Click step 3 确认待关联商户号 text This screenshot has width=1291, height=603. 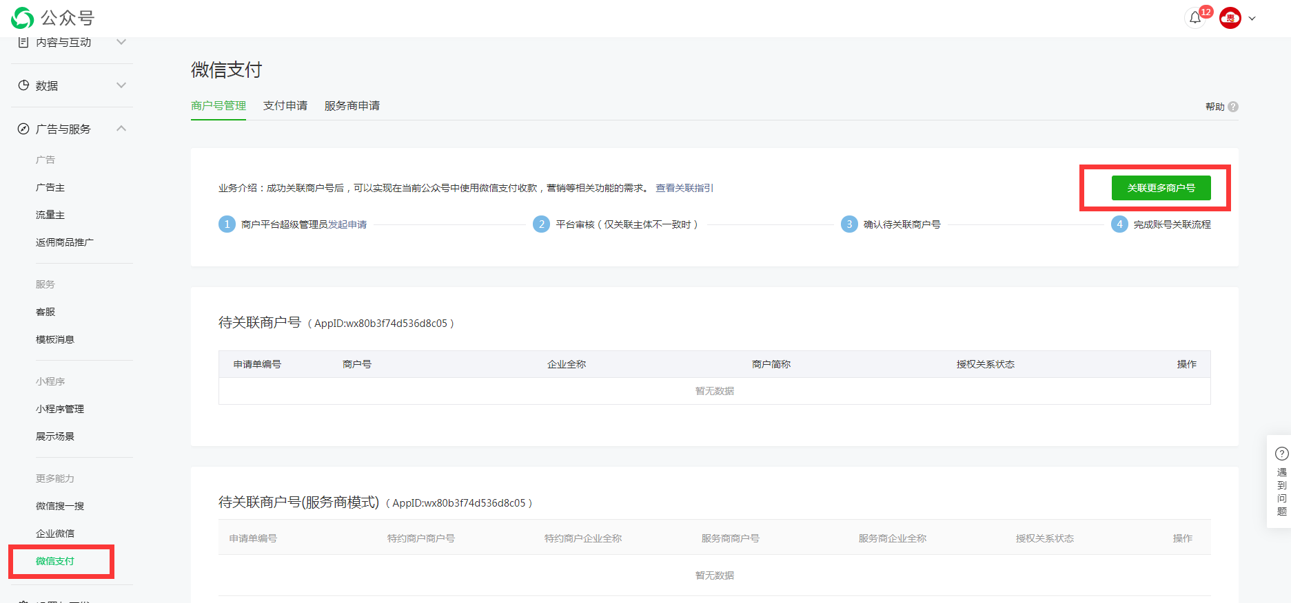(902, 224)
